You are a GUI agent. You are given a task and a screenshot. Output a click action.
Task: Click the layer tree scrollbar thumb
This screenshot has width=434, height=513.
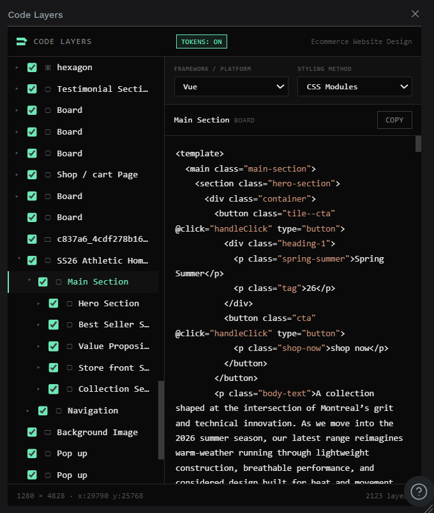point(161,420)
